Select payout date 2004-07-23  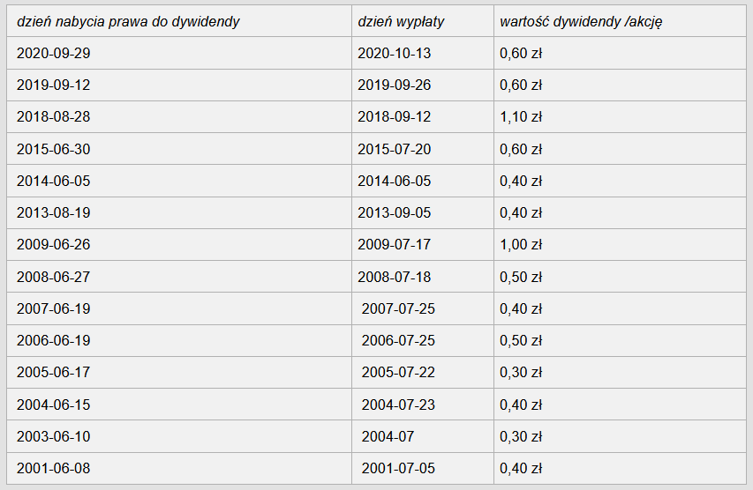click(398, 405)
